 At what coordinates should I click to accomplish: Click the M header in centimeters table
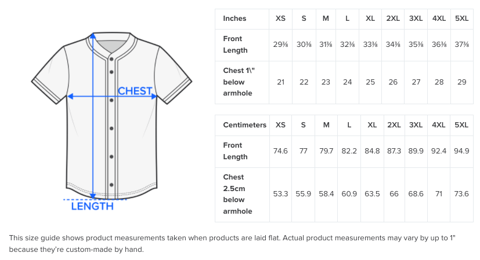click(x=326, y=125)
